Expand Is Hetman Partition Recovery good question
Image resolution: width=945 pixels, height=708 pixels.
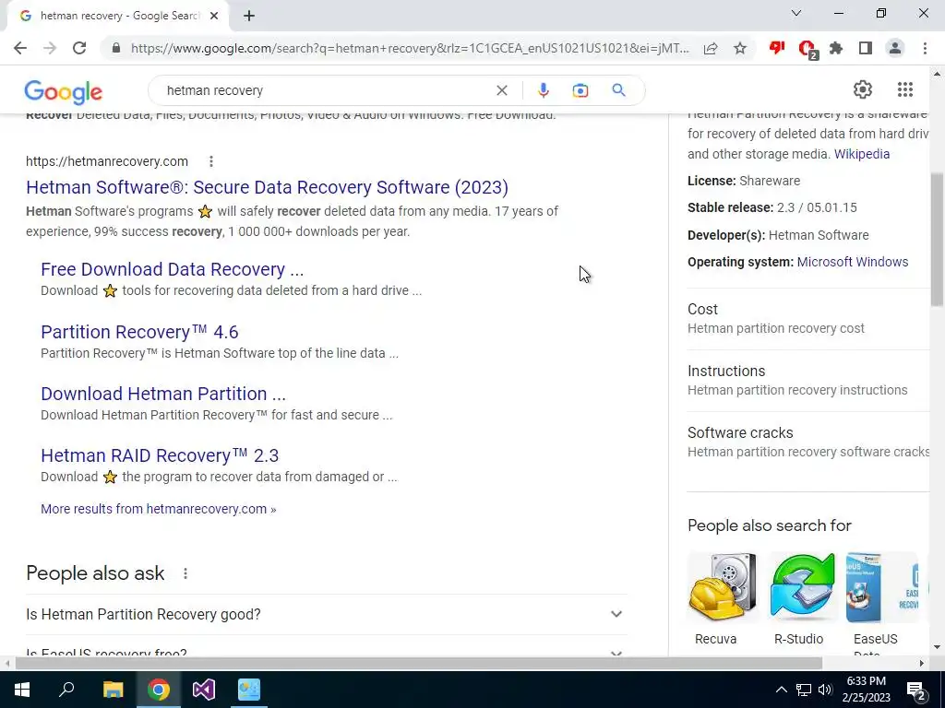point(327,614)
